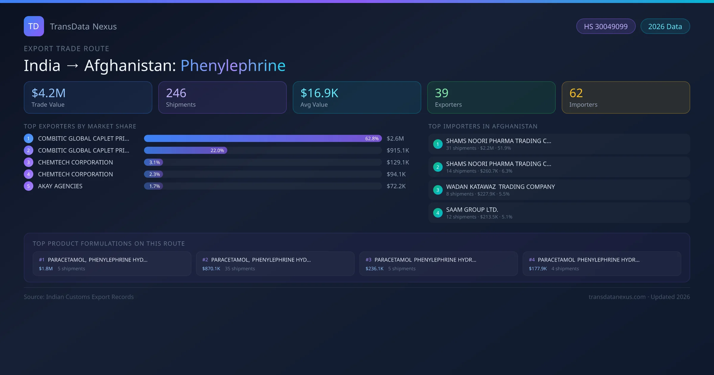Expand the truncated COMBITIC GLOBAL CAPLET name
714x375 pixels.
point(83,138)
